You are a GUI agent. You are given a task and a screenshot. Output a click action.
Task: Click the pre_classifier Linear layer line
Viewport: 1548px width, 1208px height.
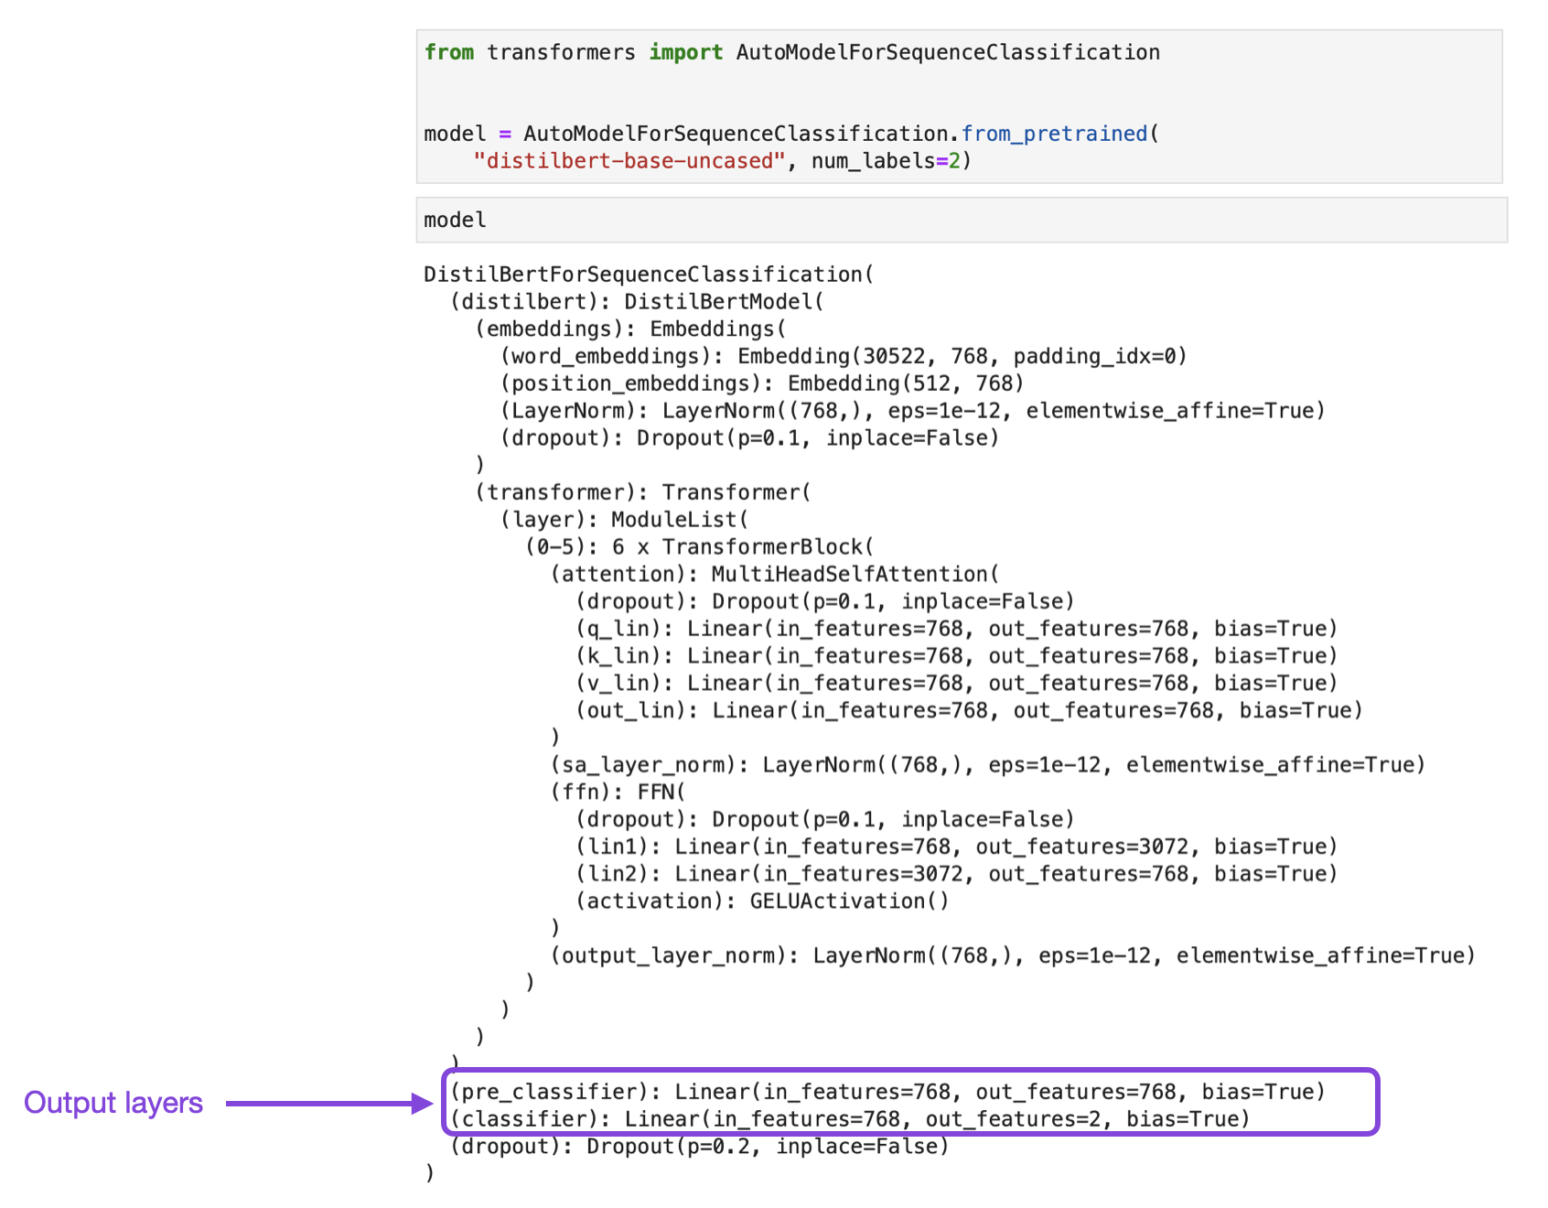(x=887, y=1092)
